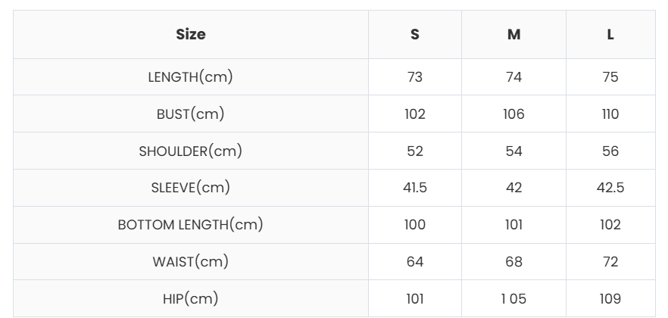Screen dimensions: 668x318
Task: Click the S sleeve value 41.5
Action: pyautogui.click(x=415, y=188)
